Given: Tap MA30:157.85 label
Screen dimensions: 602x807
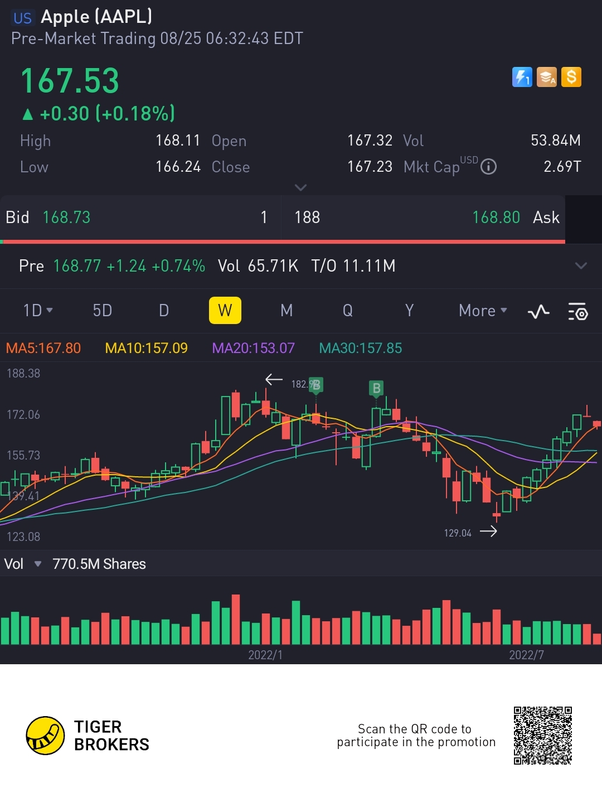Looking at the screenshot, I should click(361, 348).
